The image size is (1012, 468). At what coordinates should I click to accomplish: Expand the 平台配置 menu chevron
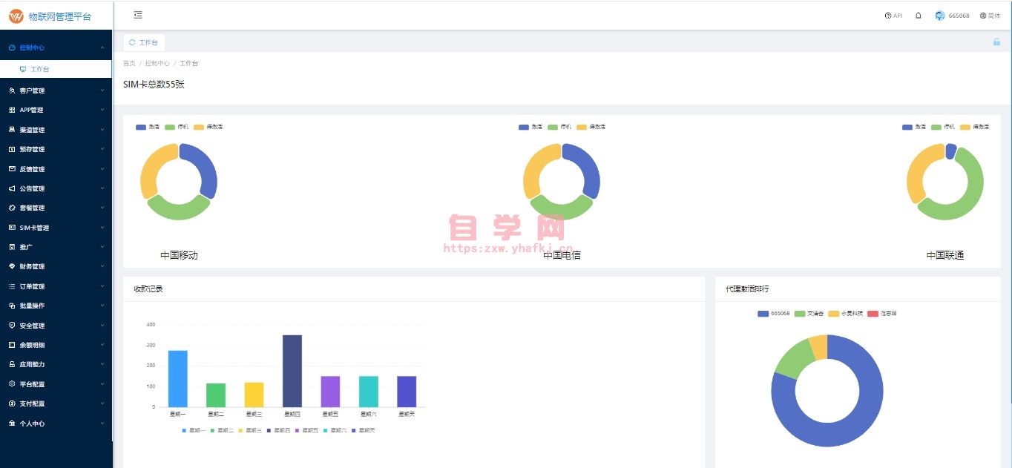click(x=102, y=384)
